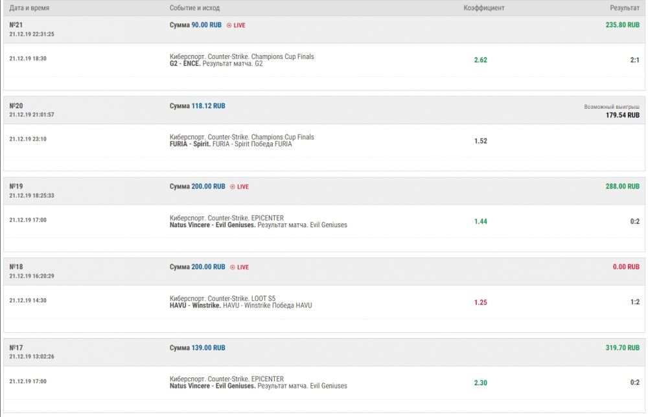The image size is (648, 417).
Task: Click the 1.25 red coefficient value
Action: [480, 302]
